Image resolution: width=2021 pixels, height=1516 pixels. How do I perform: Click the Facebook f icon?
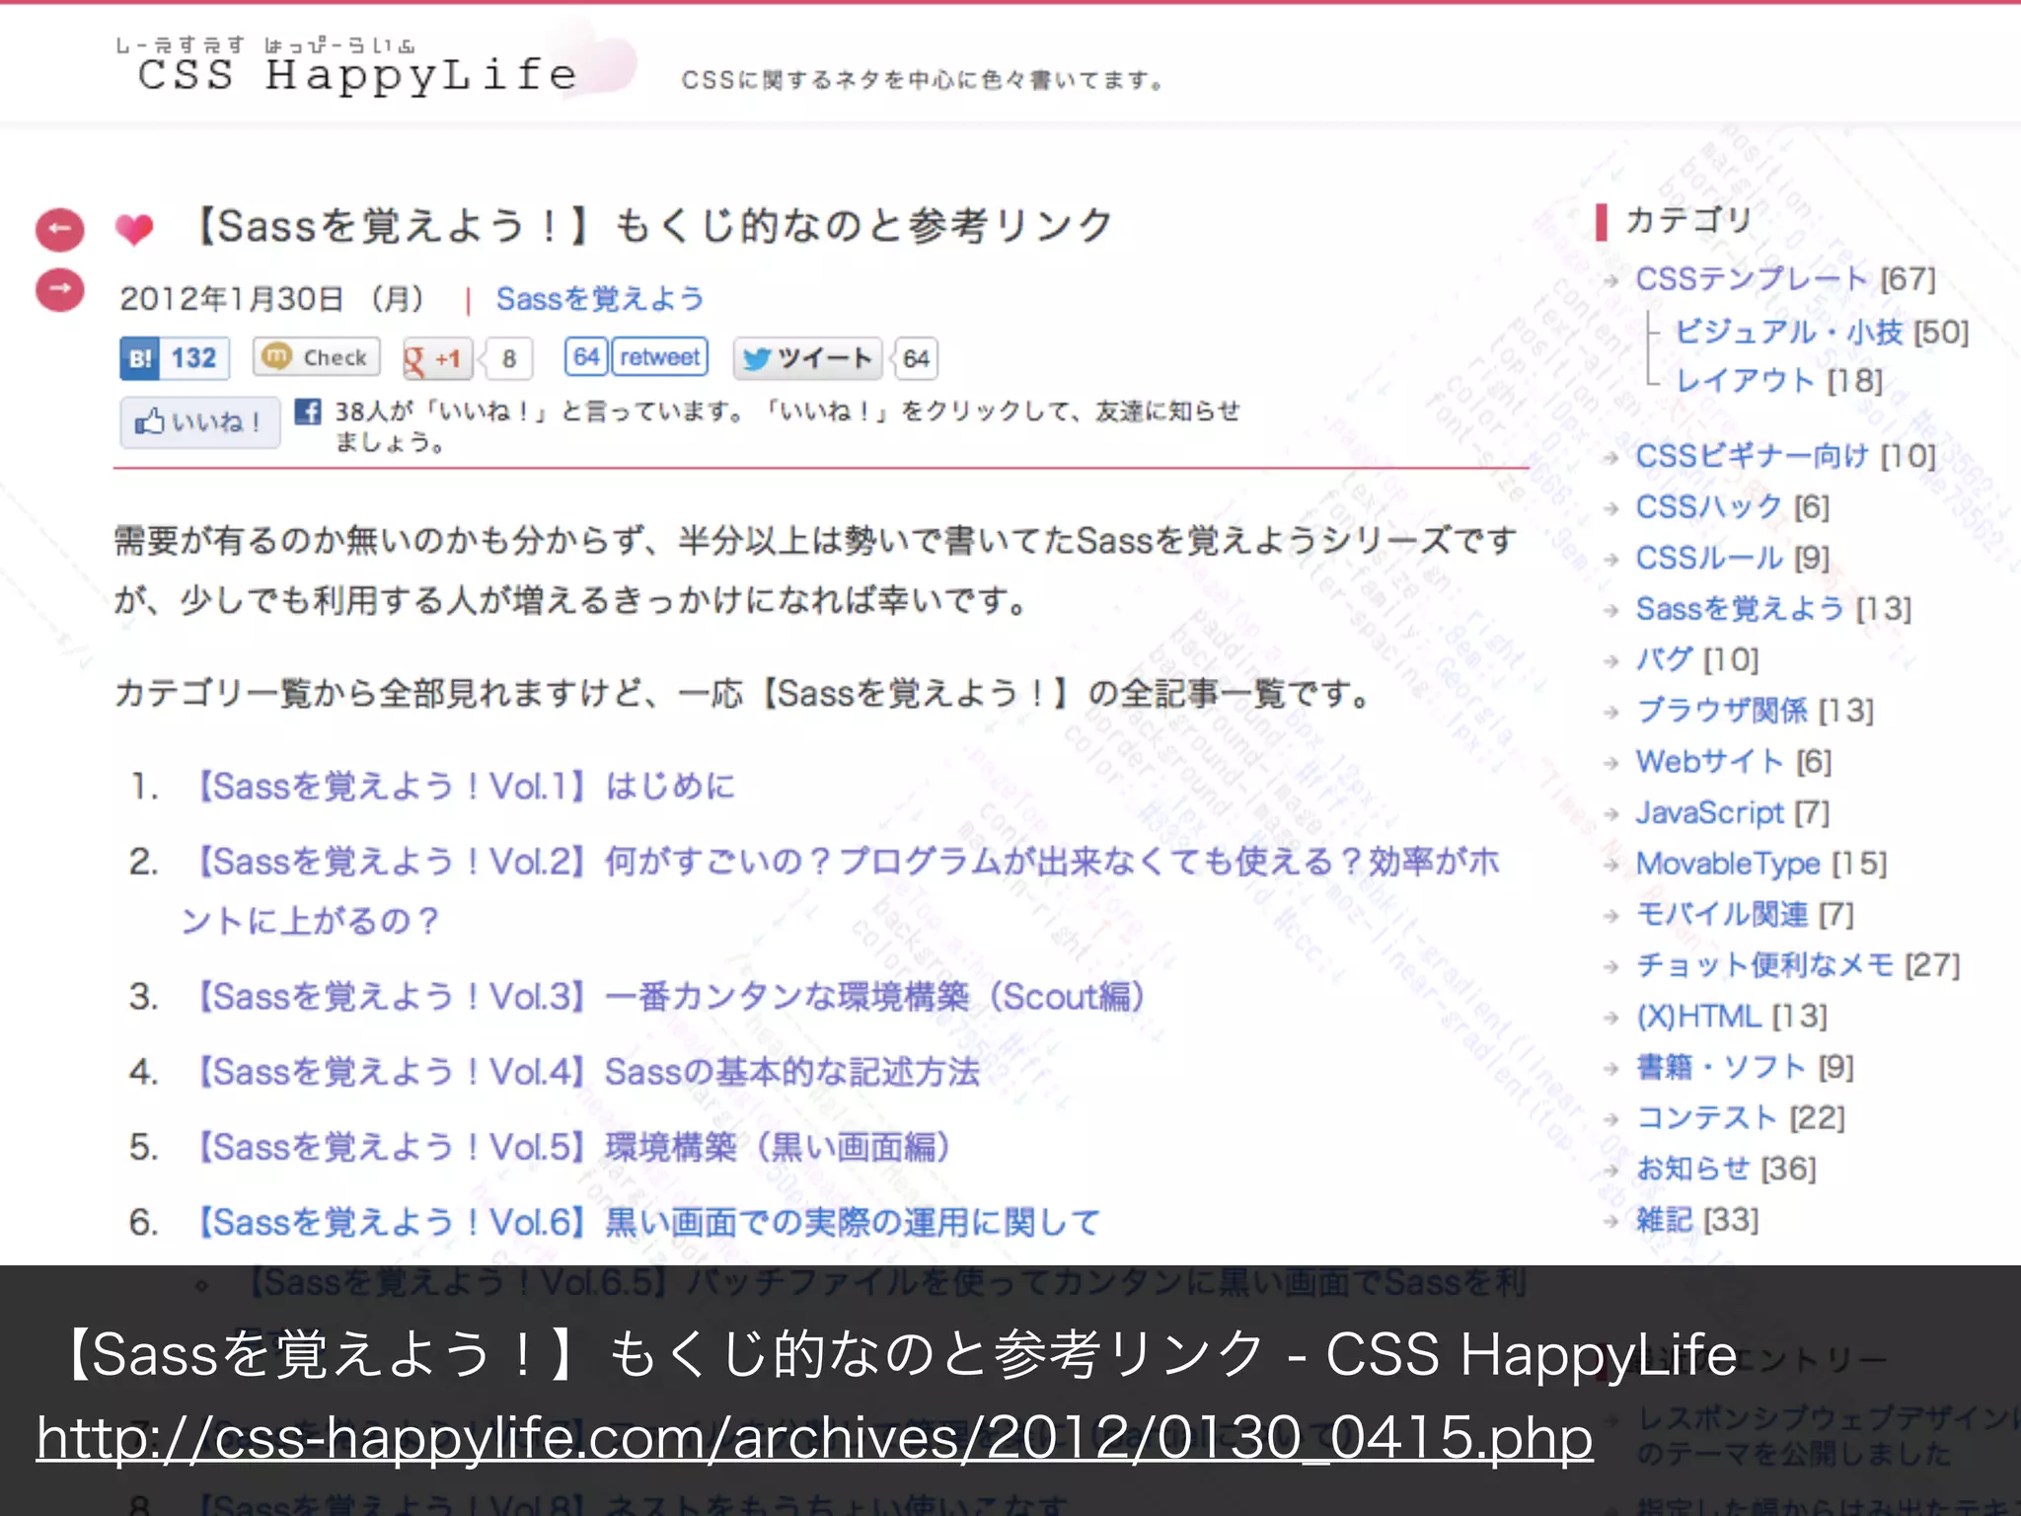(x=308, y=412)
